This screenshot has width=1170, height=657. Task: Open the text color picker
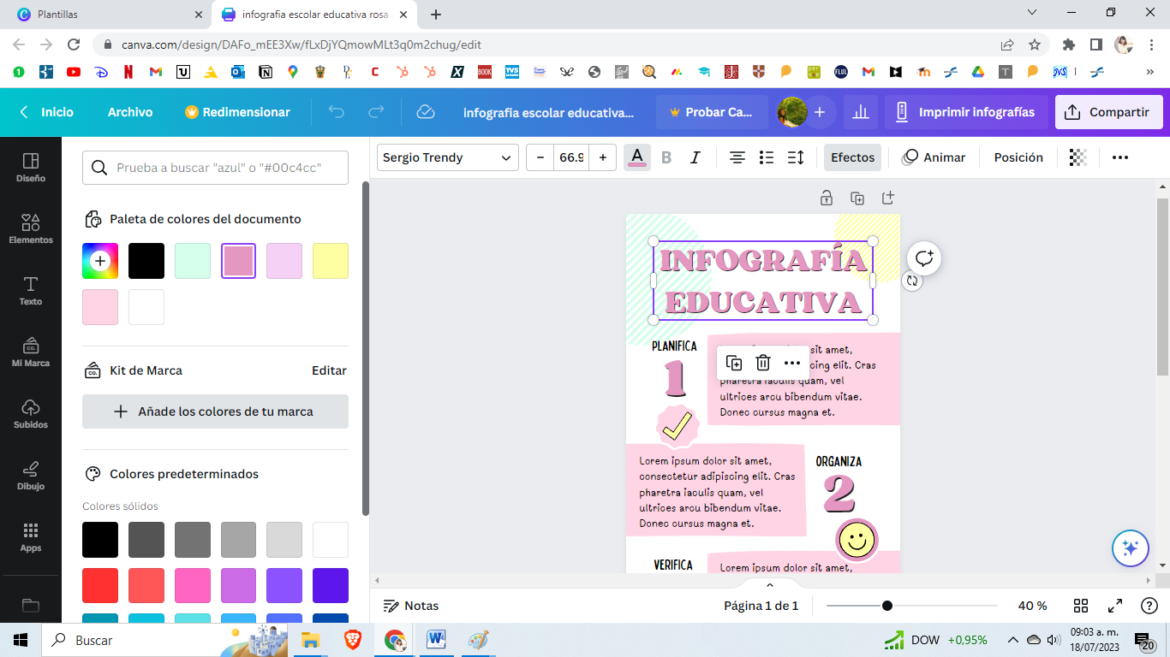coord(636,157)
